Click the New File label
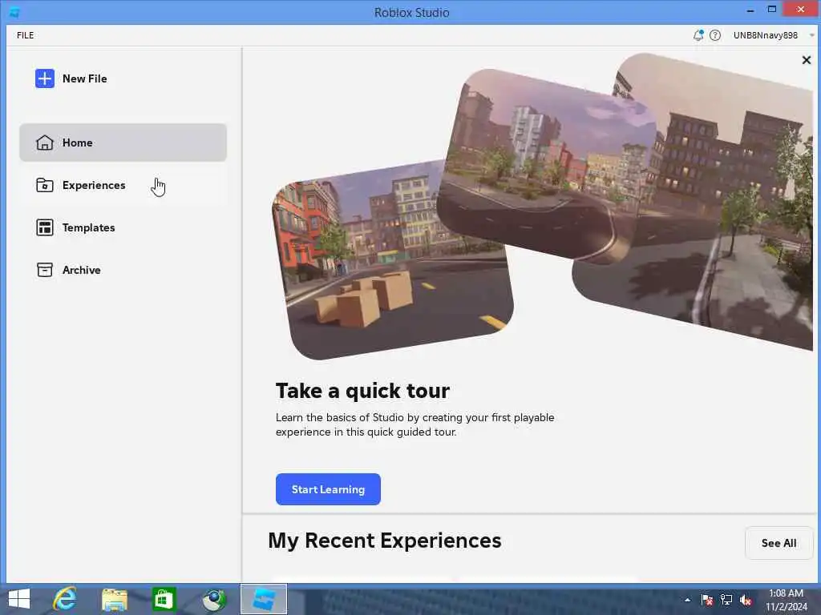Image resolution: width=821 pixels, height=615 pixels. point(85,78)
